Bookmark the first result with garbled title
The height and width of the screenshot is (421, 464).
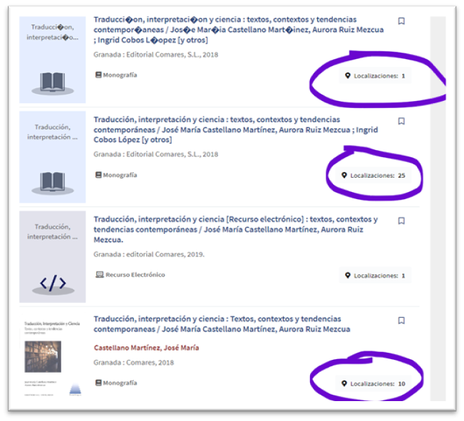[x=401, y=21]
